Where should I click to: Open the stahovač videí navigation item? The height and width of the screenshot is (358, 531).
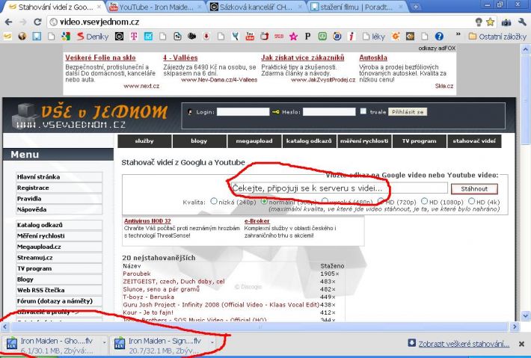tap(474, 141)
